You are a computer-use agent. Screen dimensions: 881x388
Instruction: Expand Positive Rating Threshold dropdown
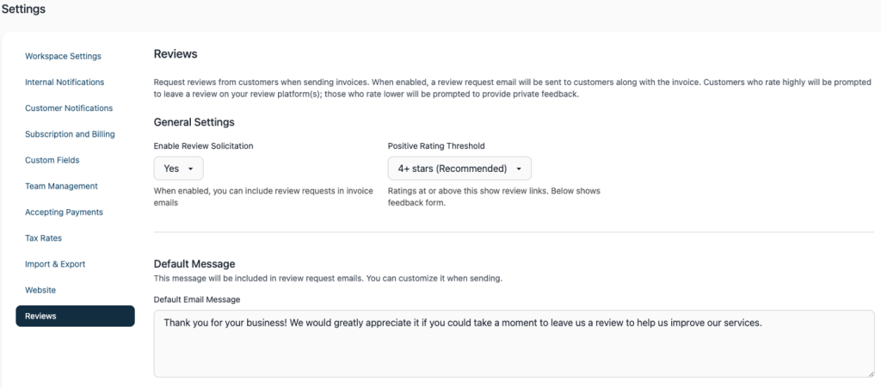pyautogui.click(x=459, y=169)
